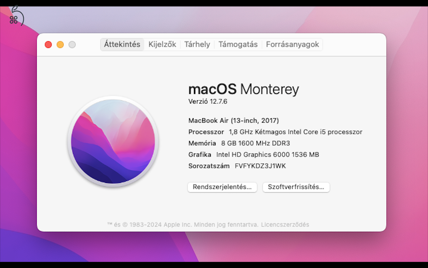Open the Forrásanyagok tab
The width and height of the screenshot is (428, 268).
293,44
